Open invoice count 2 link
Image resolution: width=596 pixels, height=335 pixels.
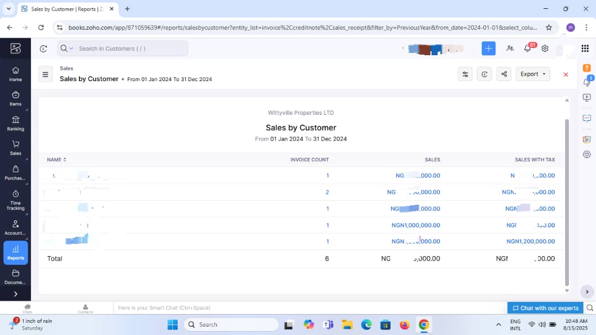327,192
